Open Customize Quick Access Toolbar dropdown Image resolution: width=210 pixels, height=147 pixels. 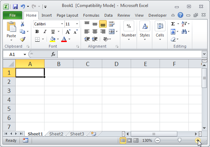pos(46,7)
